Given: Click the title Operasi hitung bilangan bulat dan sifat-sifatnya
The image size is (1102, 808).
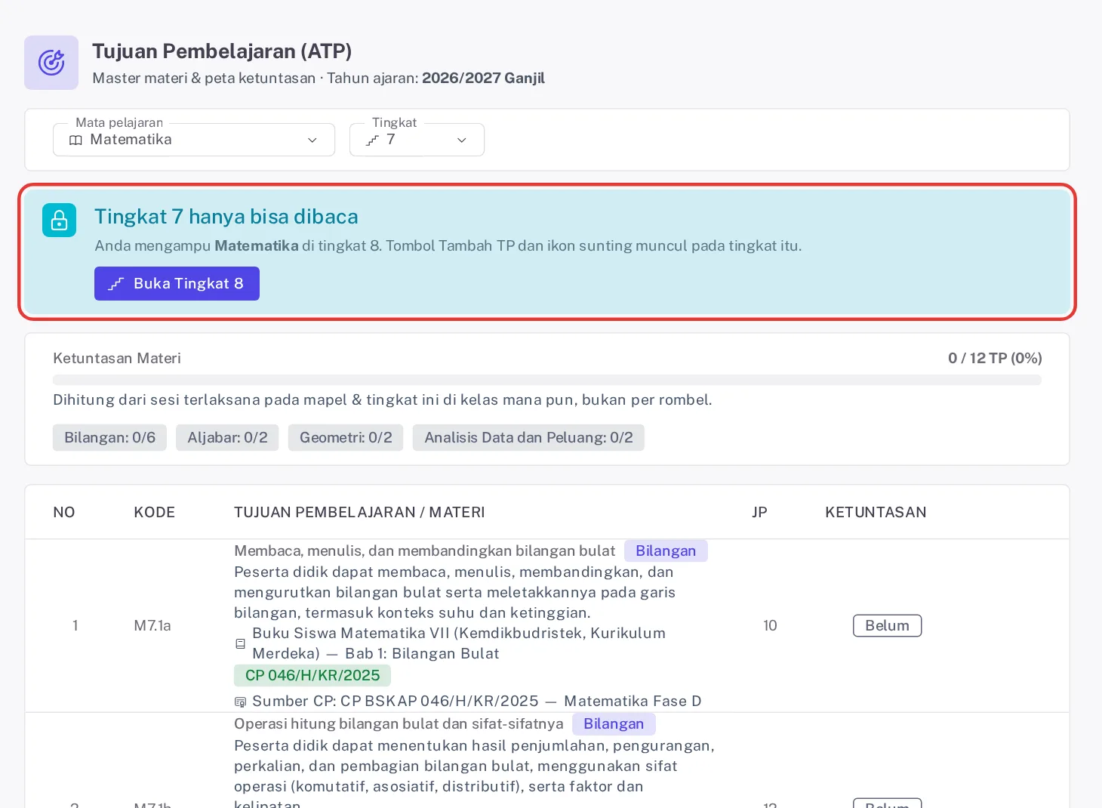Looking at the screenshot, I should click(x=399, y=723).
